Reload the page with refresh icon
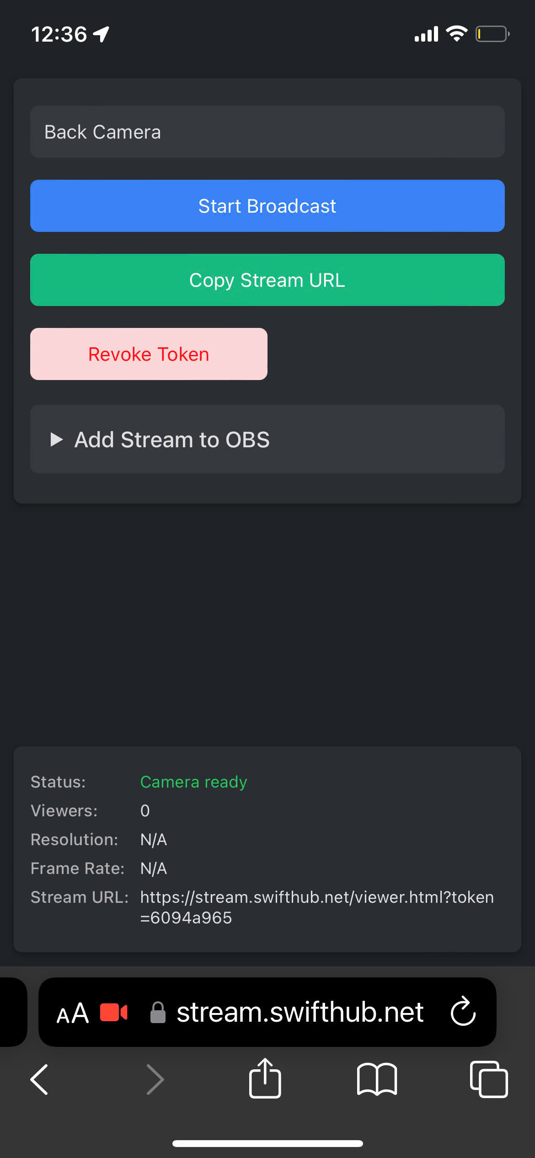Image resolution: width=535 pixels, height=1158 pixels. [x=463, y=1011]
